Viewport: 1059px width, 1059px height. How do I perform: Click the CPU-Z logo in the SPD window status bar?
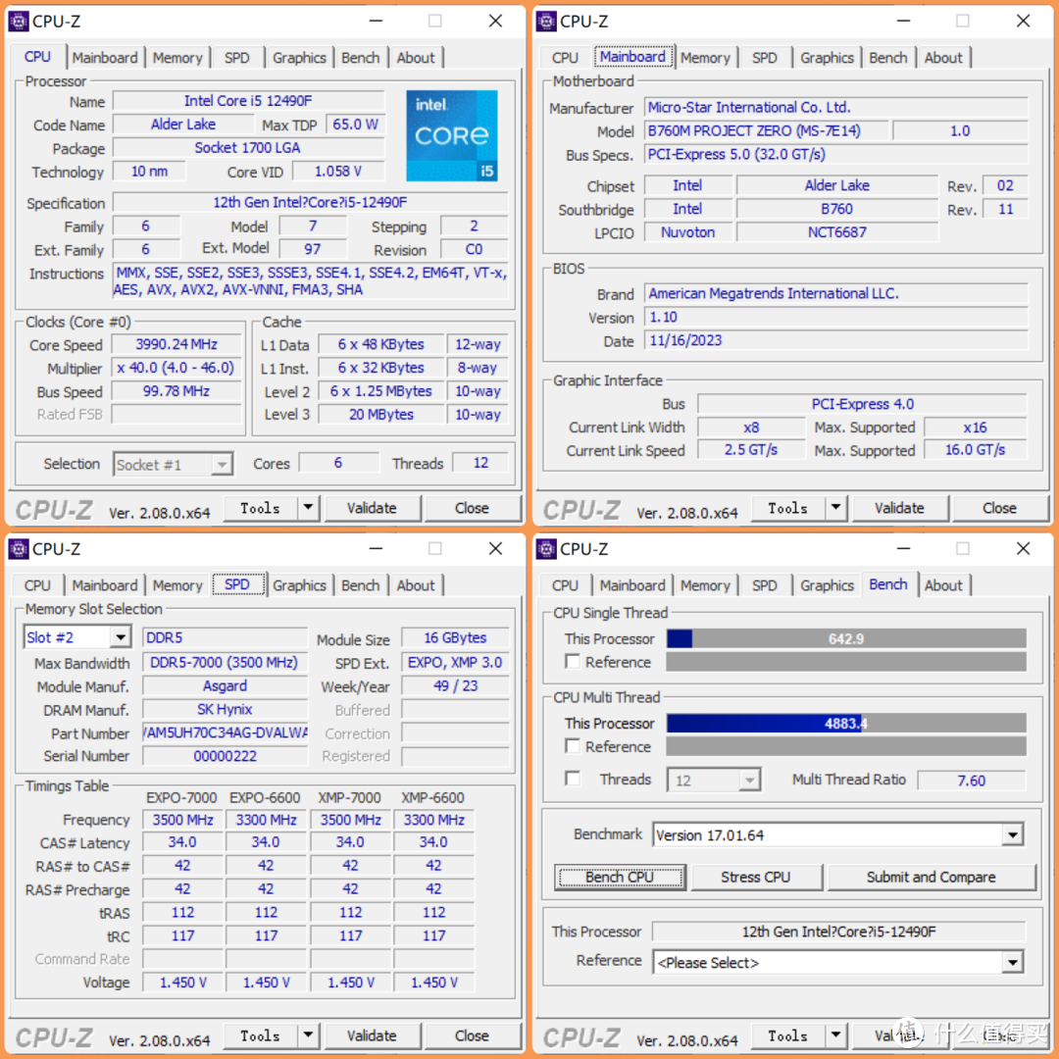pyautogui.click(x=53, y=1035)
